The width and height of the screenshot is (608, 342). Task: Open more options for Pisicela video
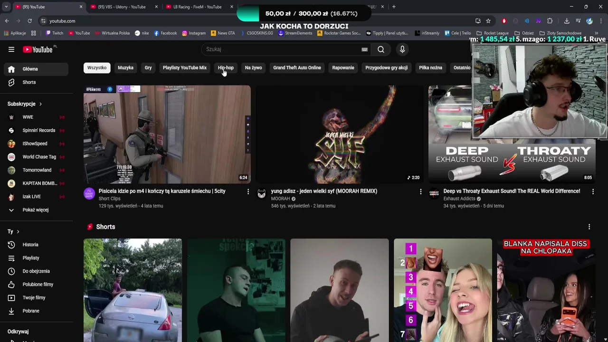pyautogui.click(x=248, y=191)
